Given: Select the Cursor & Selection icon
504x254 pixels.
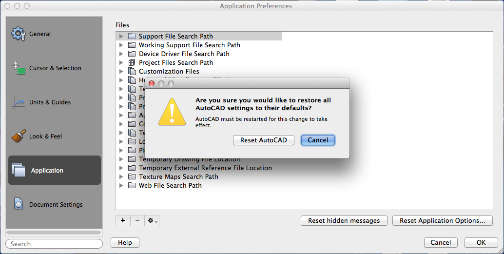Looking at the screenshot, I should click(19, 68).
